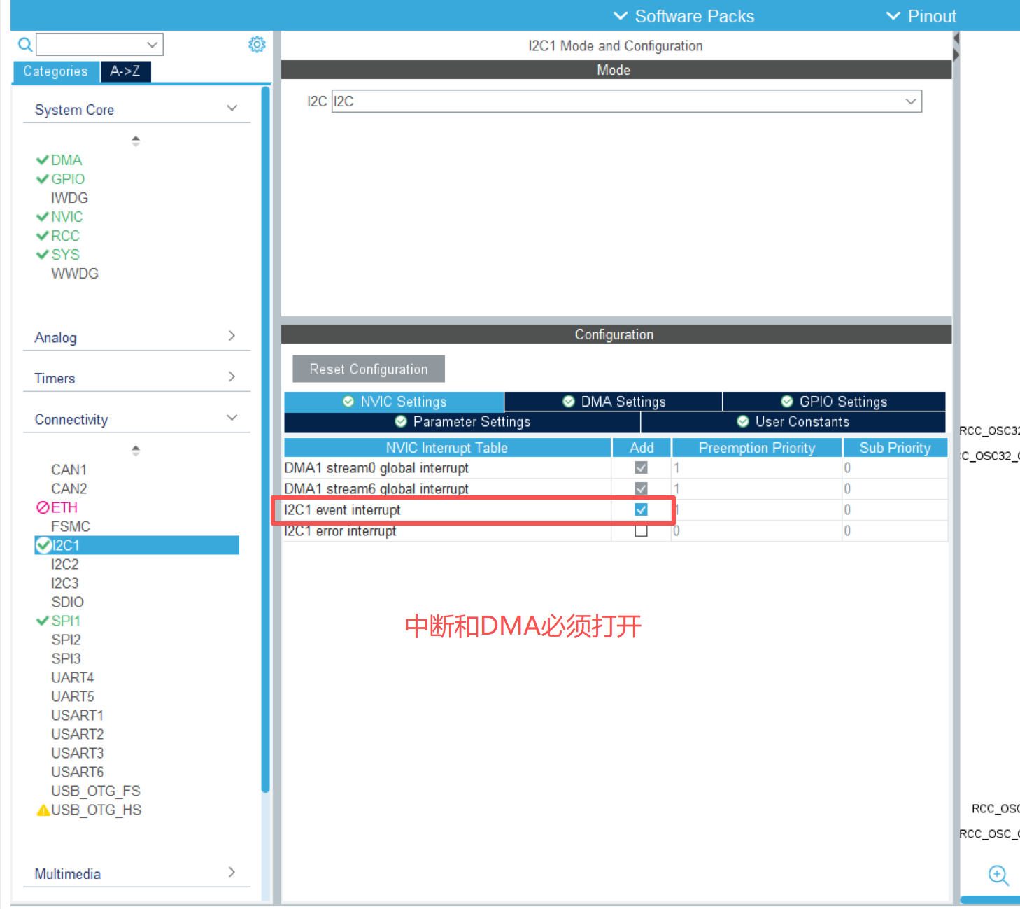Click I2C1 error interrupt row label
The height and width of the screenshot is (909, 1020).
(x=340, y=531)
